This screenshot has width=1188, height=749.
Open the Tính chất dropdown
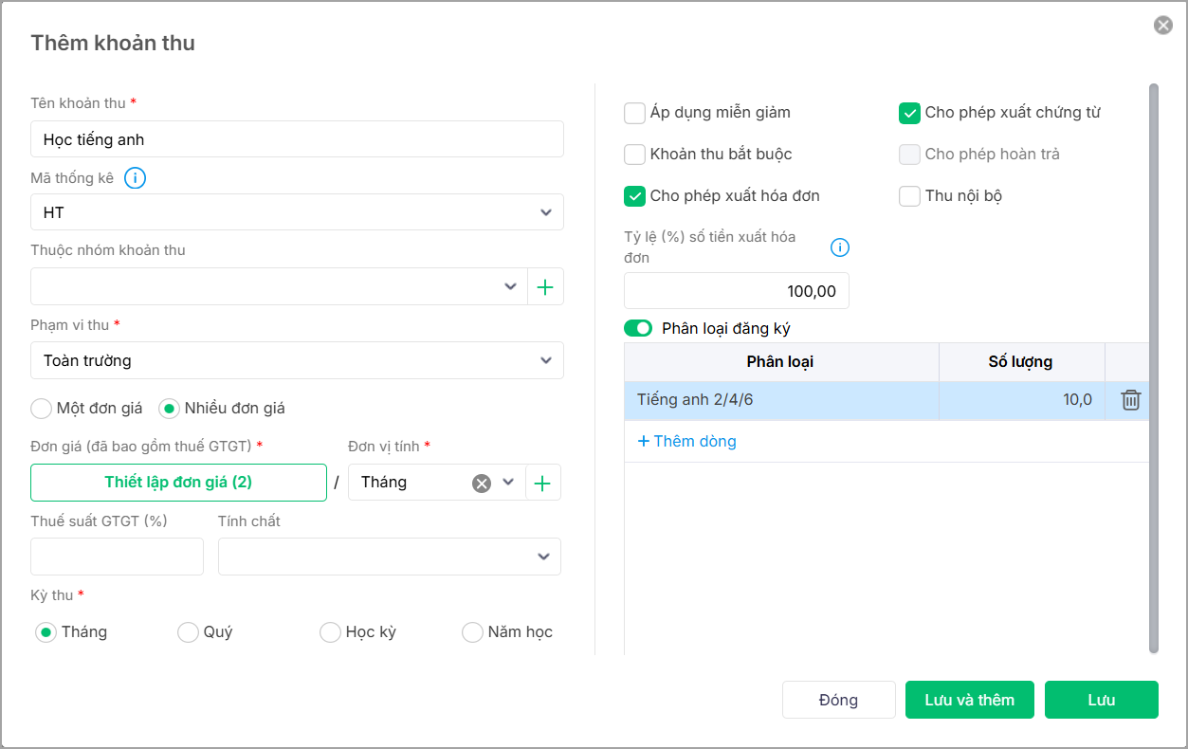(543, 557)
